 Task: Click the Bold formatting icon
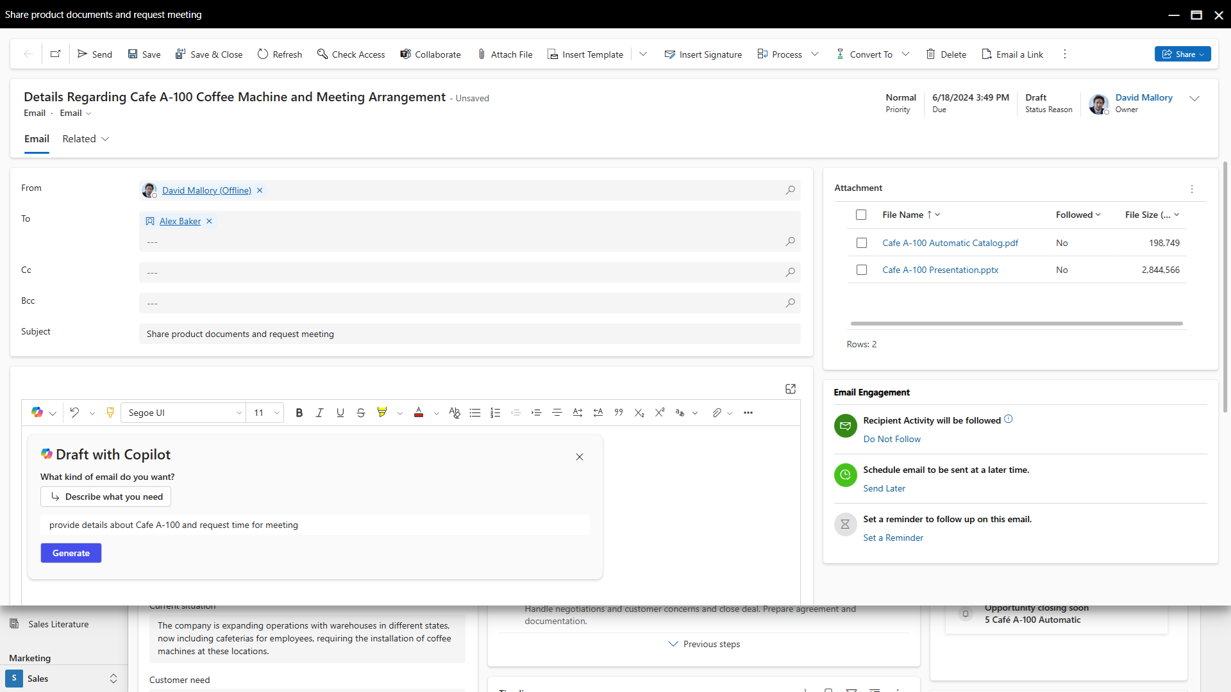click(299, 413)
